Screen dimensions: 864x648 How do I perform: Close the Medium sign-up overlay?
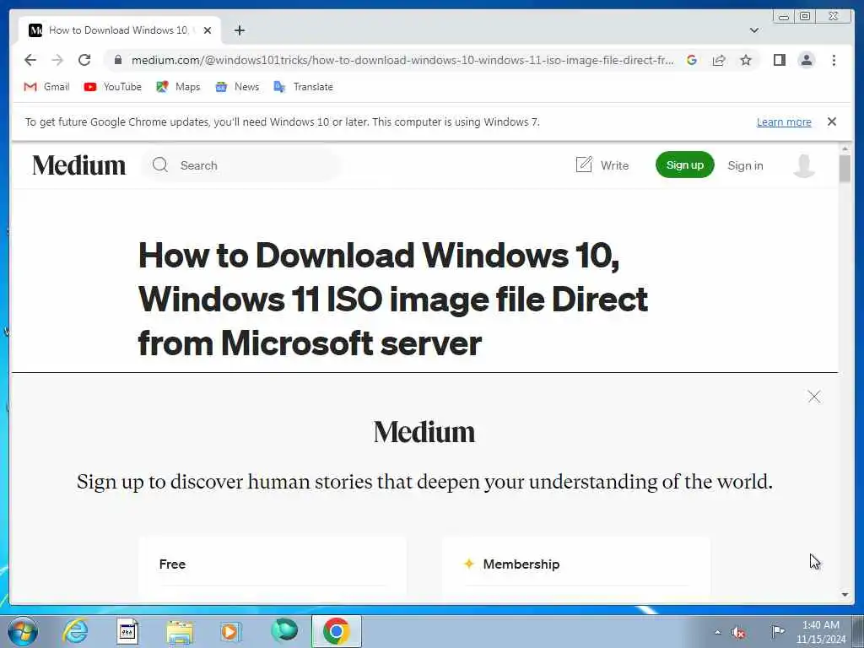pyautogui.click(x=814, y=397)
